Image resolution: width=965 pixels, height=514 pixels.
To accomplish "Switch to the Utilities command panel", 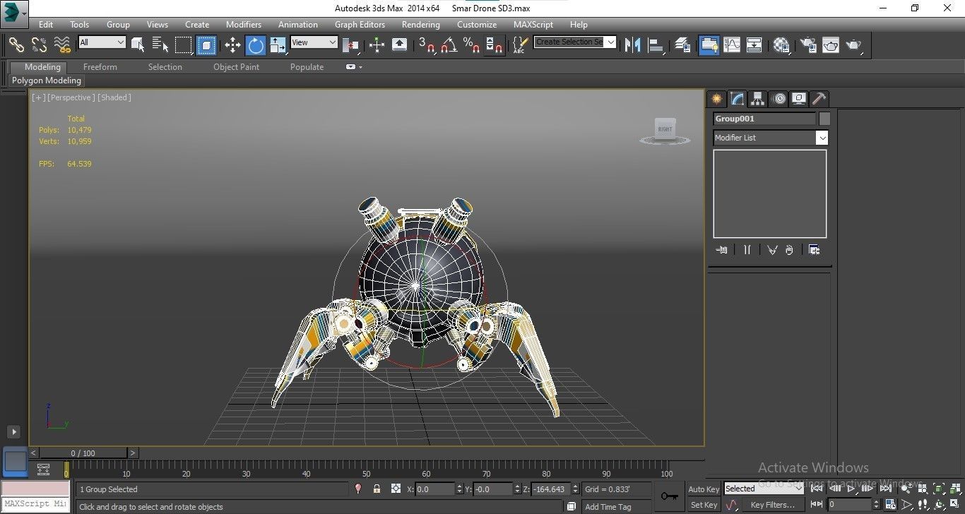I will click(819, 99).
